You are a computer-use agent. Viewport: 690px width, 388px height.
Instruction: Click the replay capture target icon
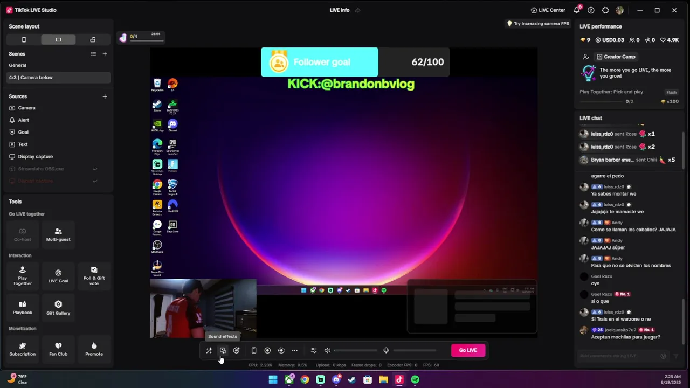(281, 350)
